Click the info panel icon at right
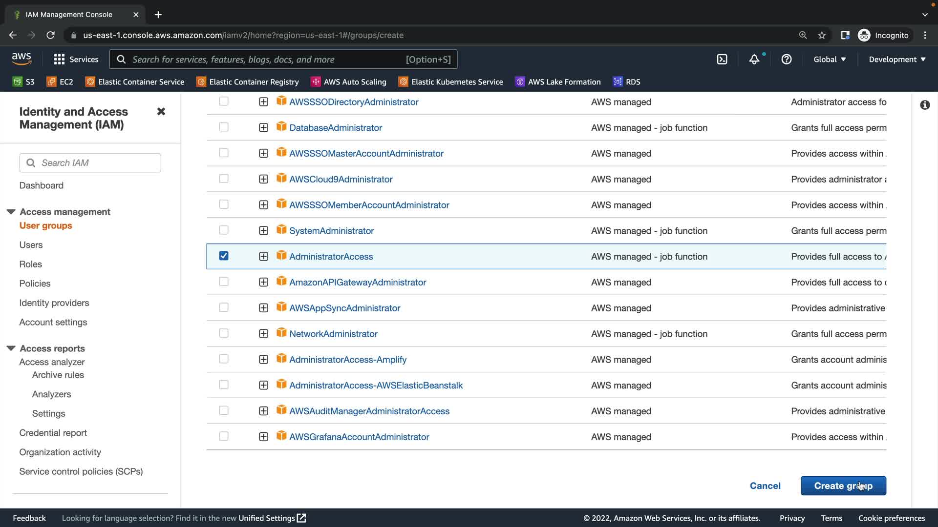Screen dimensions: 938x527 coord(924,105)
